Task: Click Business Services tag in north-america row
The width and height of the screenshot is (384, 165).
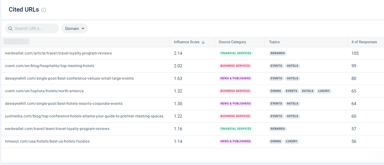Action: coord(235,91)
